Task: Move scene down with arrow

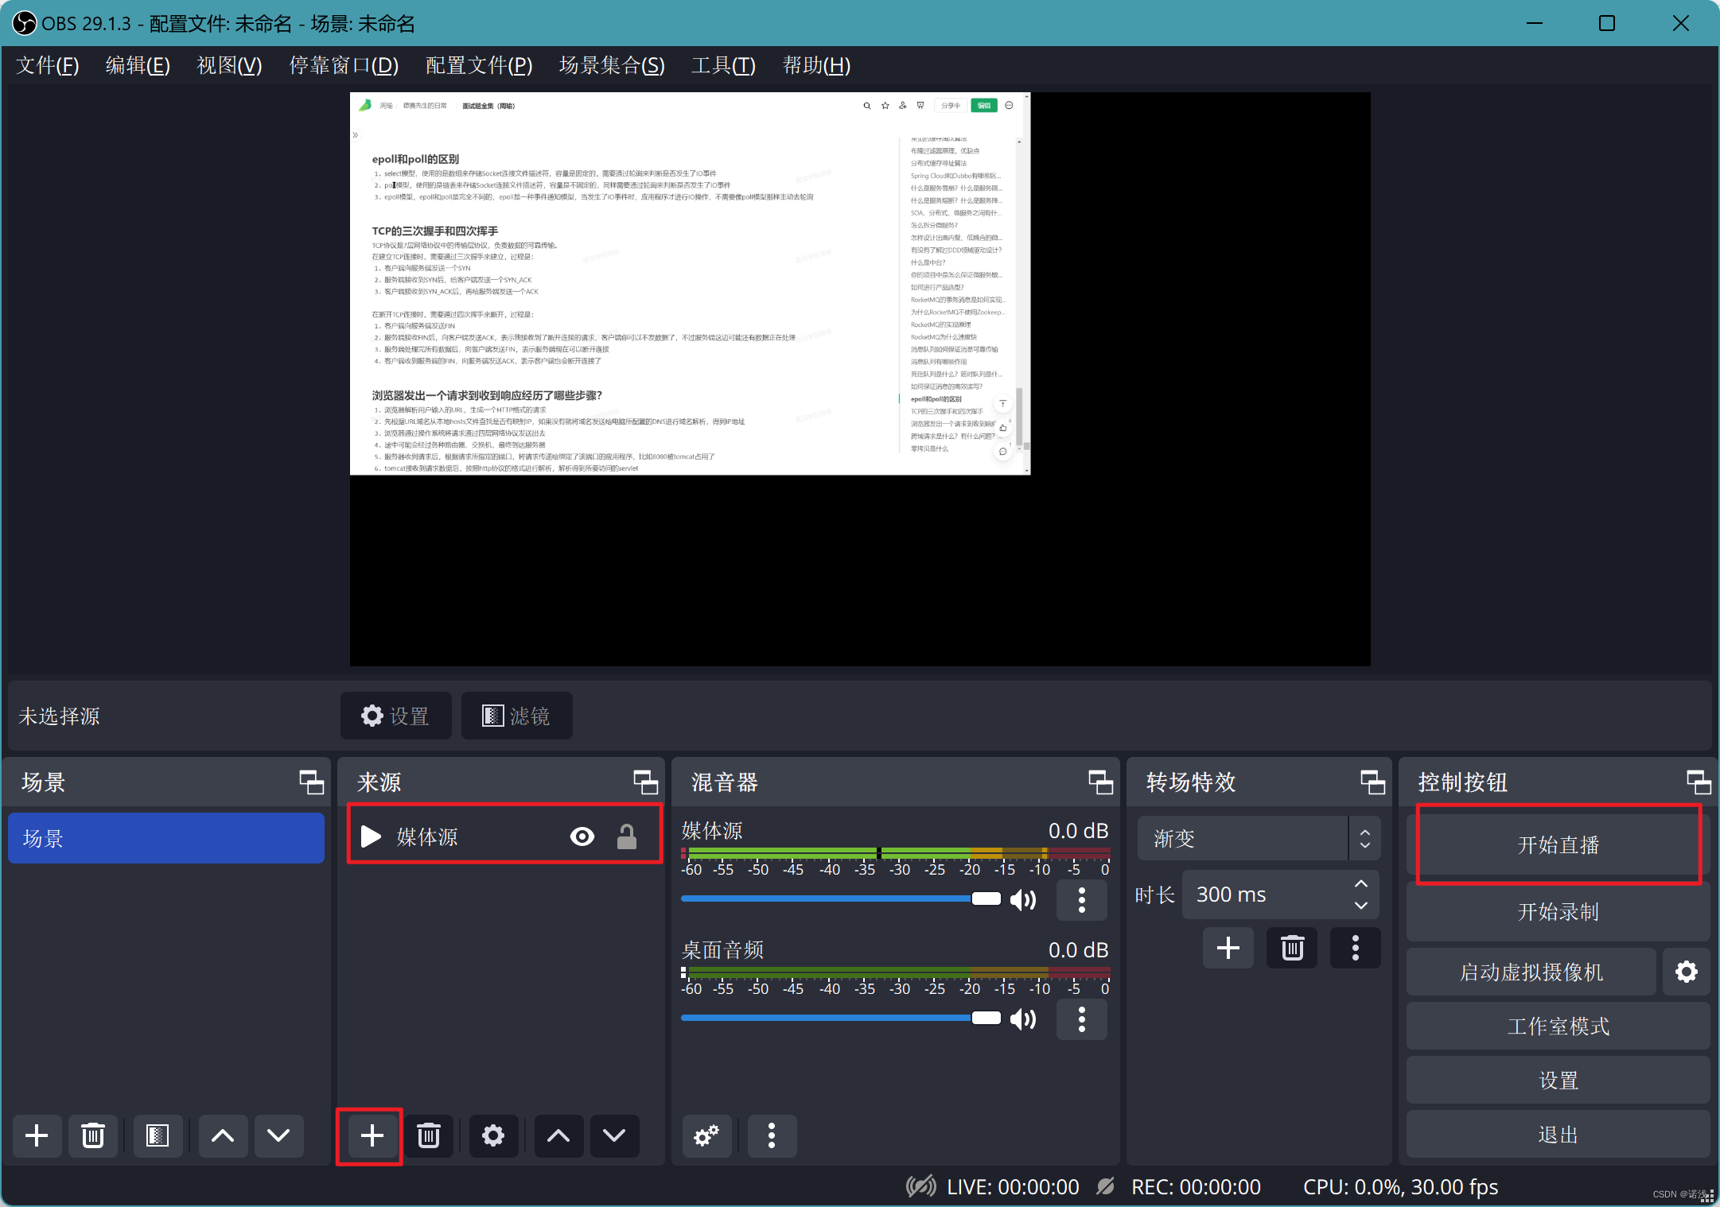Action: [x=278, y=1135]
